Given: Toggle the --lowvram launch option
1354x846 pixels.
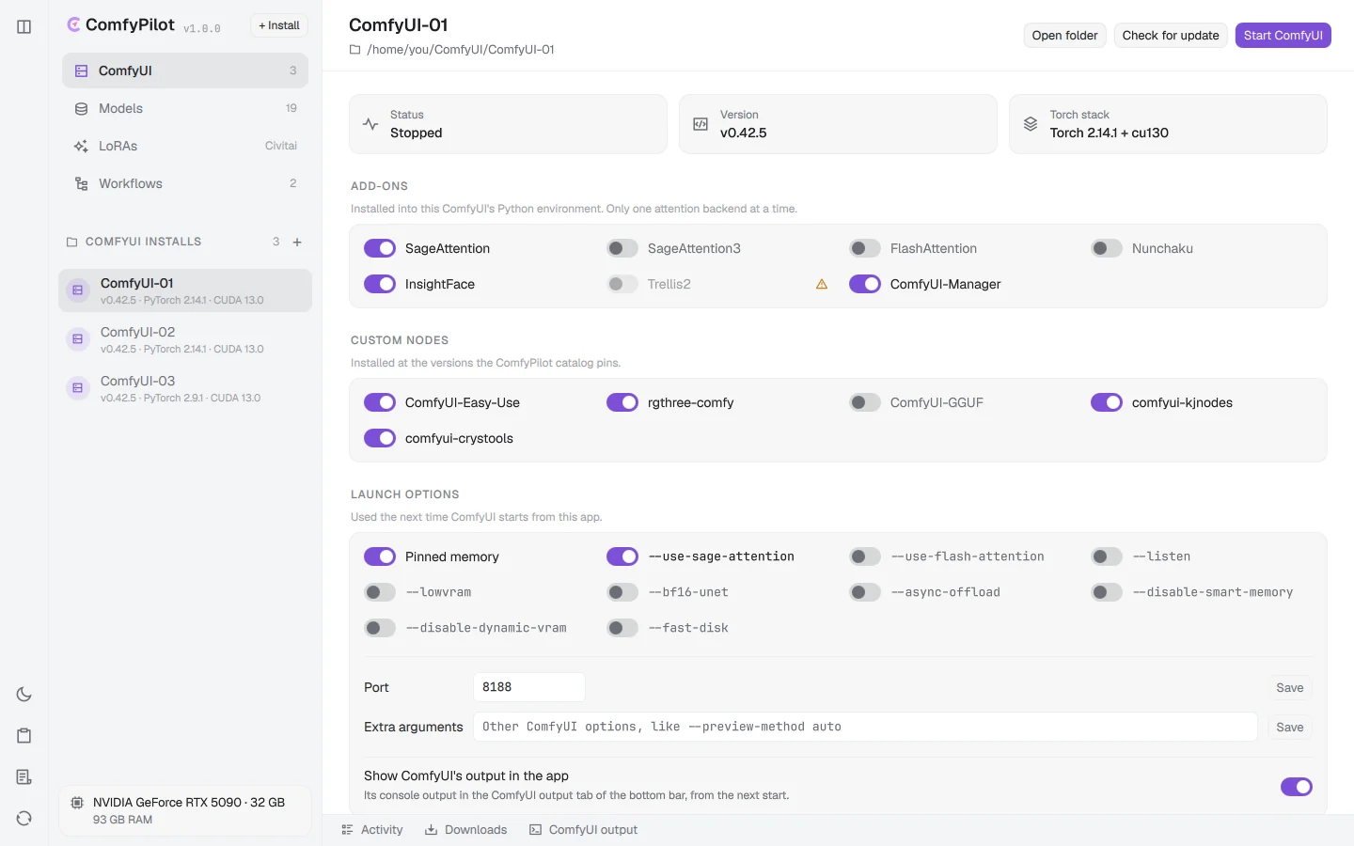Looking at the screenshot, I should point(380,592).
